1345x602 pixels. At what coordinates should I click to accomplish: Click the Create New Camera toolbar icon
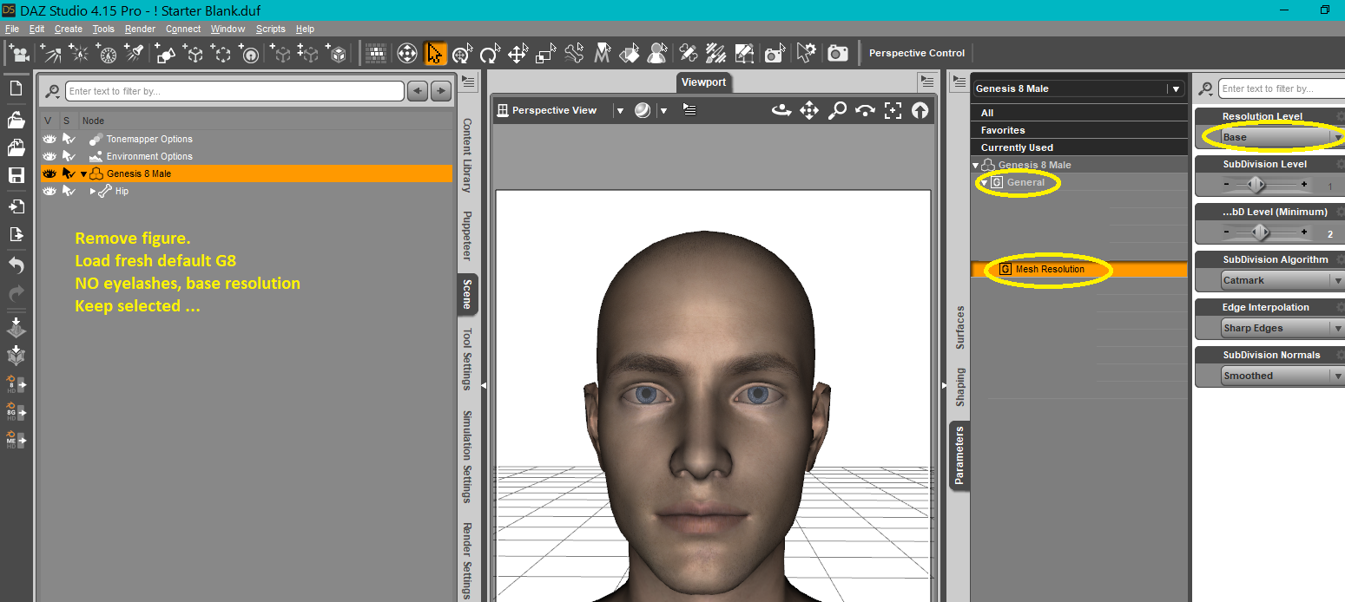[x=19, y=54]
